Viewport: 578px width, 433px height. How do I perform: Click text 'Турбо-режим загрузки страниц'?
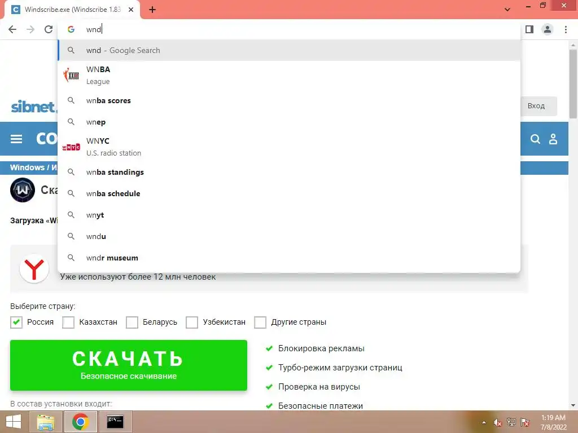point(340,368)
